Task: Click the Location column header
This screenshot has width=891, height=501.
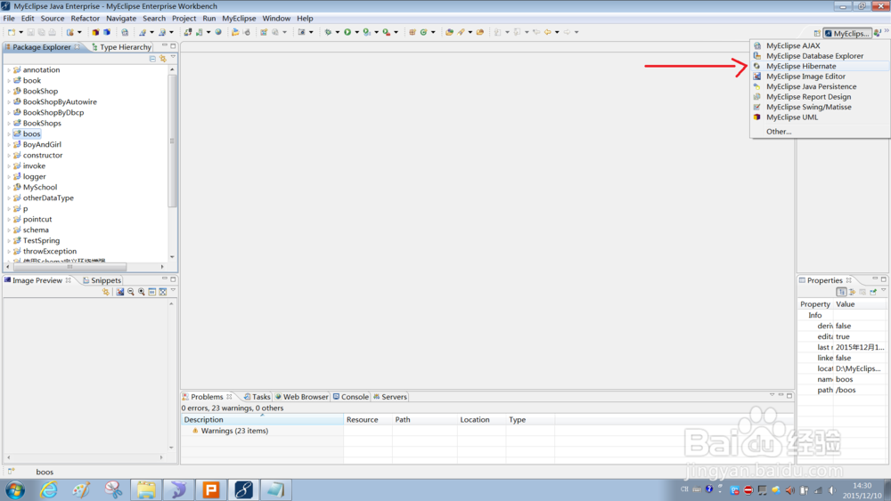Action: 481,420
